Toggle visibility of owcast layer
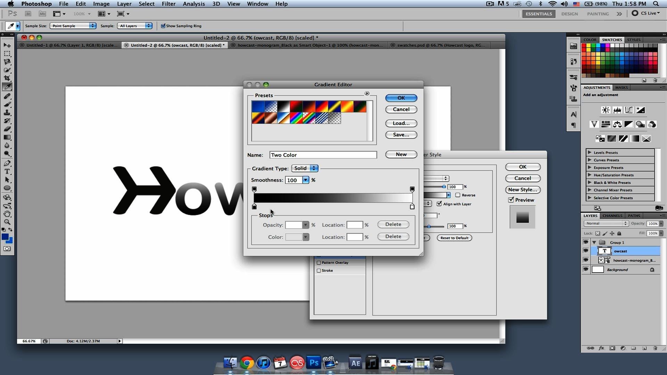Screen dimensions: 667x375 pos(586,251)
